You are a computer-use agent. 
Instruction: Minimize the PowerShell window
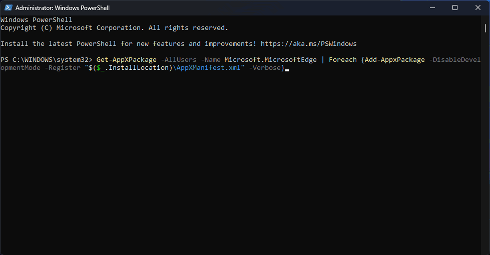431,7
